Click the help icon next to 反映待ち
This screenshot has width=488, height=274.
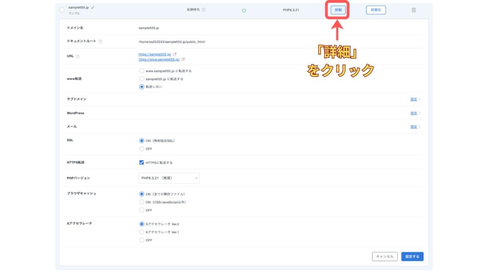204,10
